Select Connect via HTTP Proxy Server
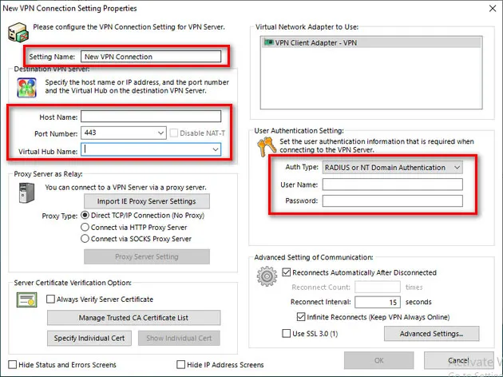The image size is (503, 377). [85, 227]
